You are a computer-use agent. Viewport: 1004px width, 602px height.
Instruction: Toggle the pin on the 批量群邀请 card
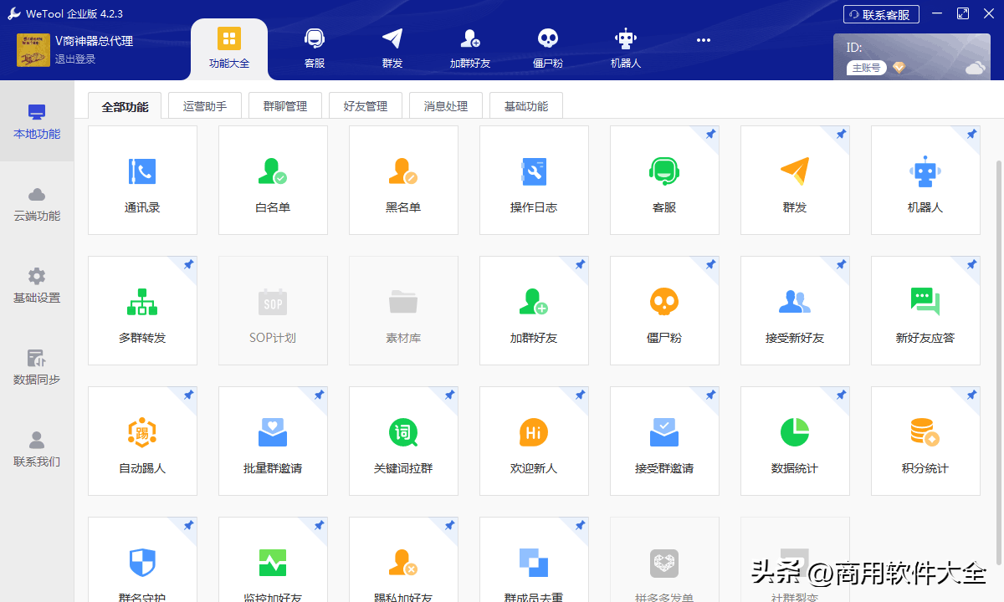(319, 392)
